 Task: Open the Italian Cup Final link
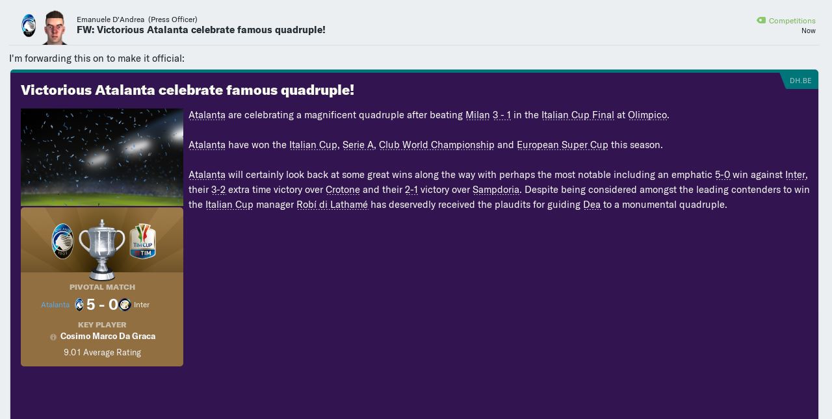pos(578,115)
